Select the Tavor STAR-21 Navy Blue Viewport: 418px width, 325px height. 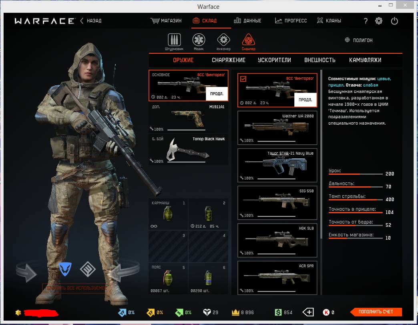[277, 166]
